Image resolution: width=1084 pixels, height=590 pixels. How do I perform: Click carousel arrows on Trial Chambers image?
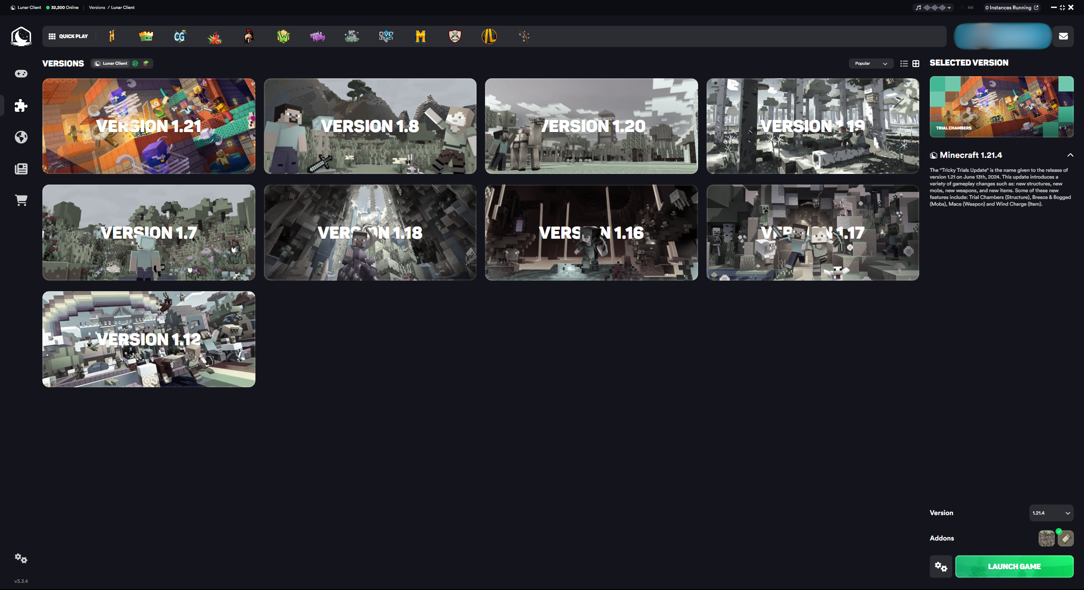(x=1063, y=128)
